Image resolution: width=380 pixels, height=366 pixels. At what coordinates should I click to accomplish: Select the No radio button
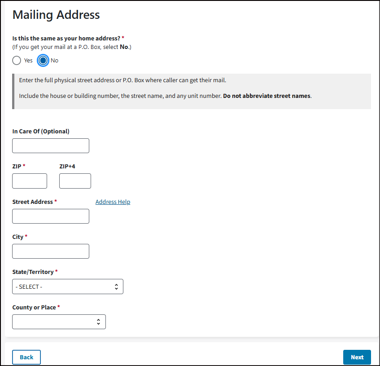tap(43, 60)
